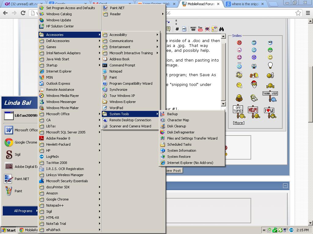Open Chrome menu button
The width and height of the screenshot is (313, 234).
coord(308,13)
